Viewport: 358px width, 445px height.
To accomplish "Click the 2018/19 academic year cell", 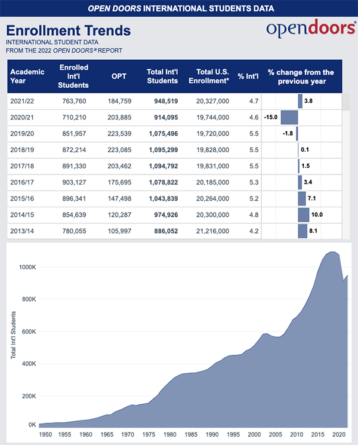I will click(22, 150).
